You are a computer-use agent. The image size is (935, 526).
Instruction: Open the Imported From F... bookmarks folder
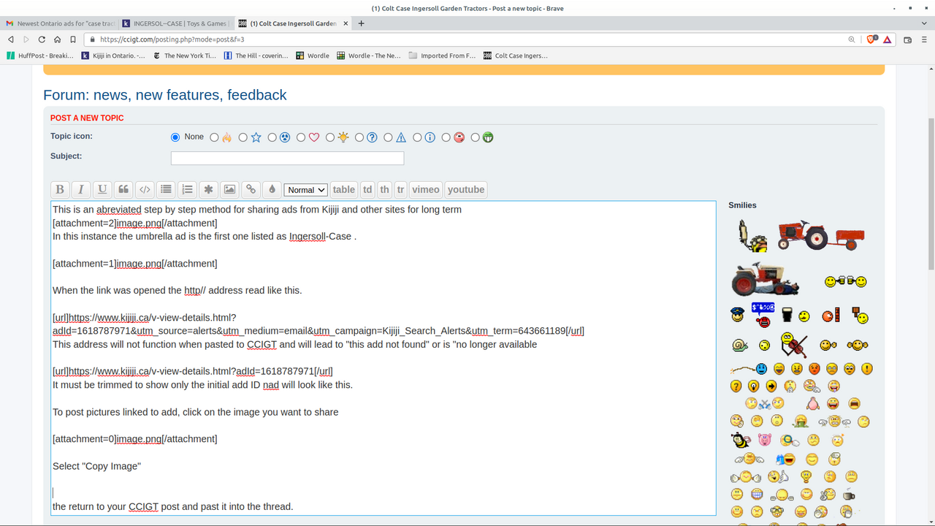tap(442, 56)
